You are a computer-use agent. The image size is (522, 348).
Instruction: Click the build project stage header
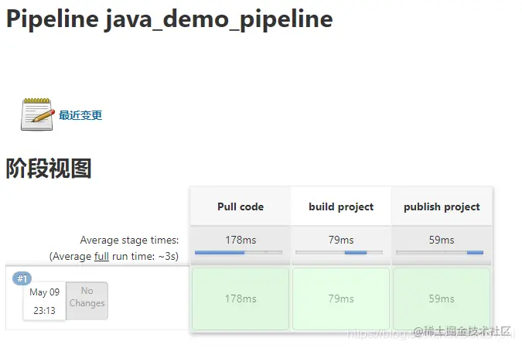pos(341,206)
